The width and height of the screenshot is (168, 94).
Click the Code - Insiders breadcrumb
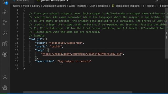[x=77, y=6]
